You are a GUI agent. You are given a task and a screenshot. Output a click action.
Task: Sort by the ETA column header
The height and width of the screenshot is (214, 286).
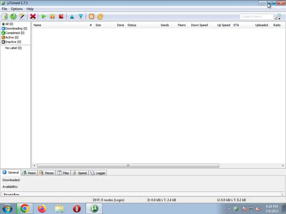pyautogui.click(x=239, y=25)
